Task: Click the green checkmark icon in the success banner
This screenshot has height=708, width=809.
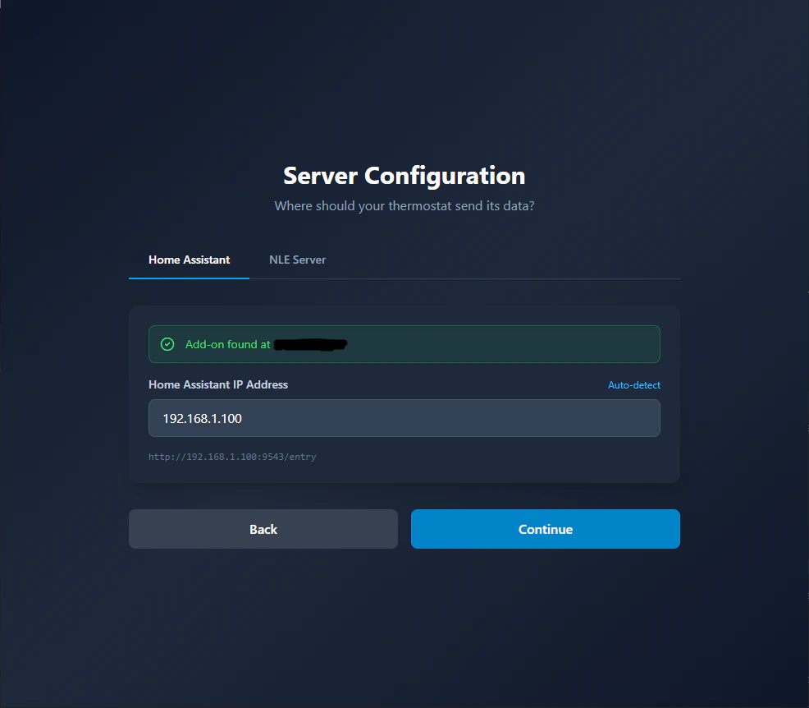Action: (167, 343)
